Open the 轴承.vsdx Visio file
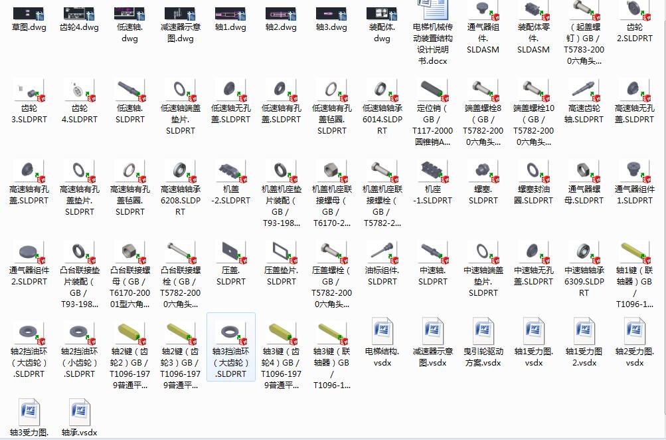 79,412
